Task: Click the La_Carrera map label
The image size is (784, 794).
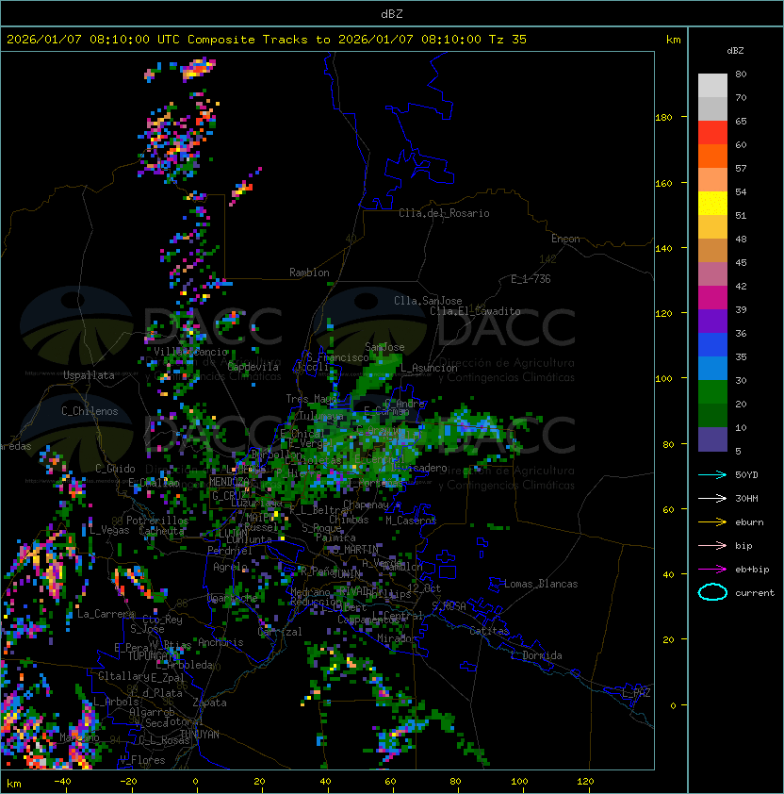Action: point(106,614)
